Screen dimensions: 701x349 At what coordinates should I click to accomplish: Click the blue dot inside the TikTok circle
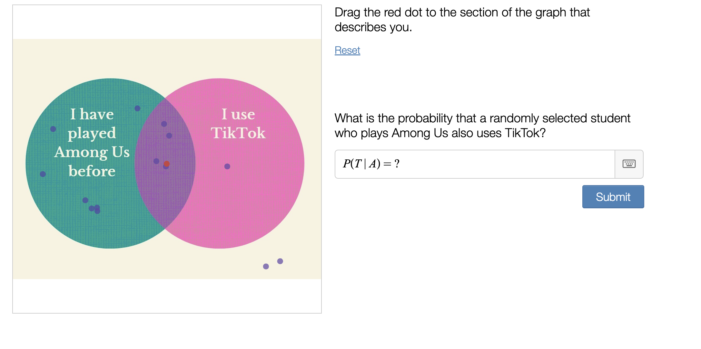[227, 166]
